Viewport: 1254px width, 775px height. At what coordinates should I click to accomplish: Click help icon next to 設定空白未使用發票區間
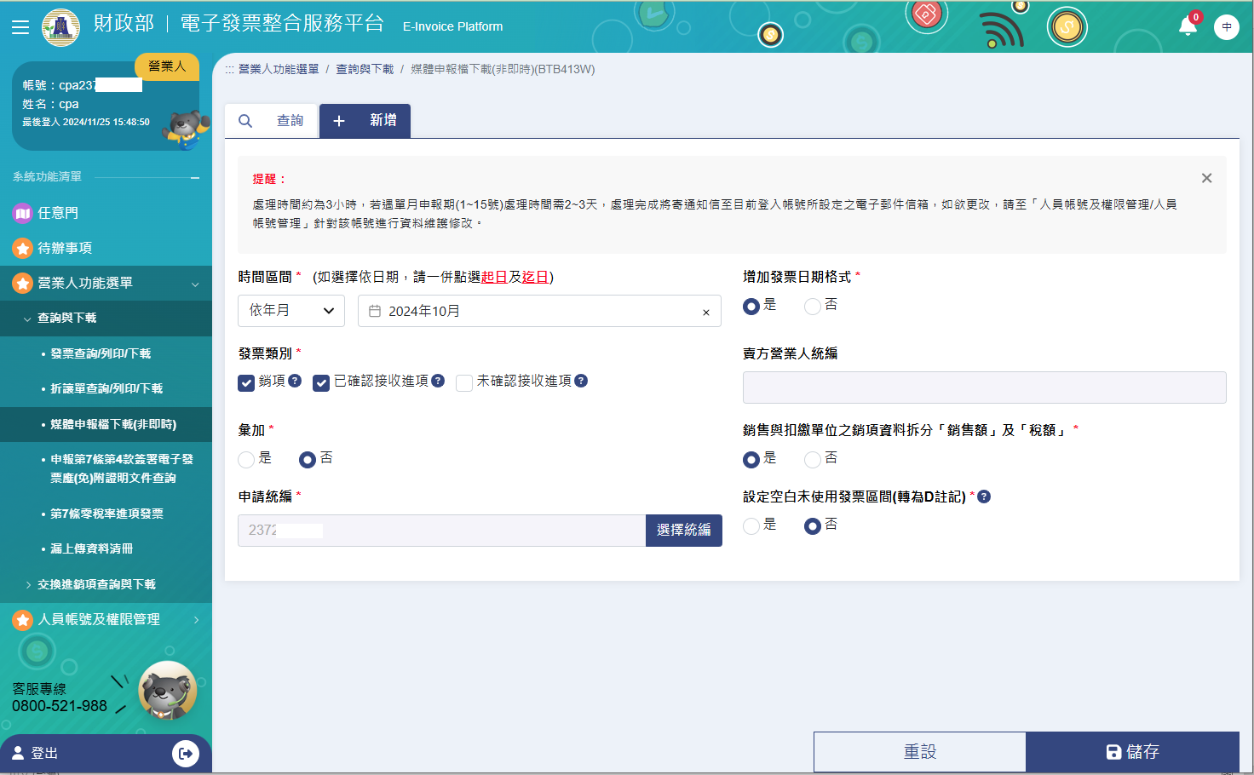point(984,497)
